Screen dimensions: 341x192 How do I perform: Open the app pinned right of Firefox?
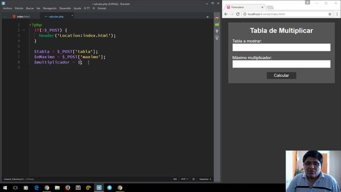pyautogui.click(x=78, y=188)
